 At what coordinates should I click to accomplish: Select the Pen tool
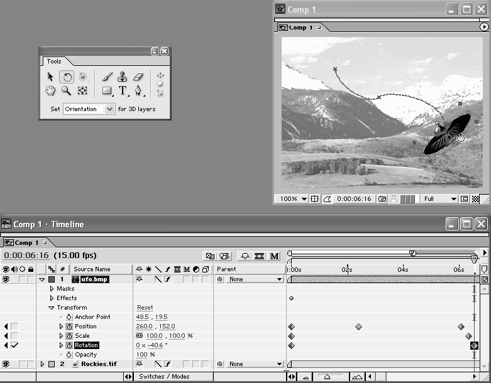[x=138, y=91]
